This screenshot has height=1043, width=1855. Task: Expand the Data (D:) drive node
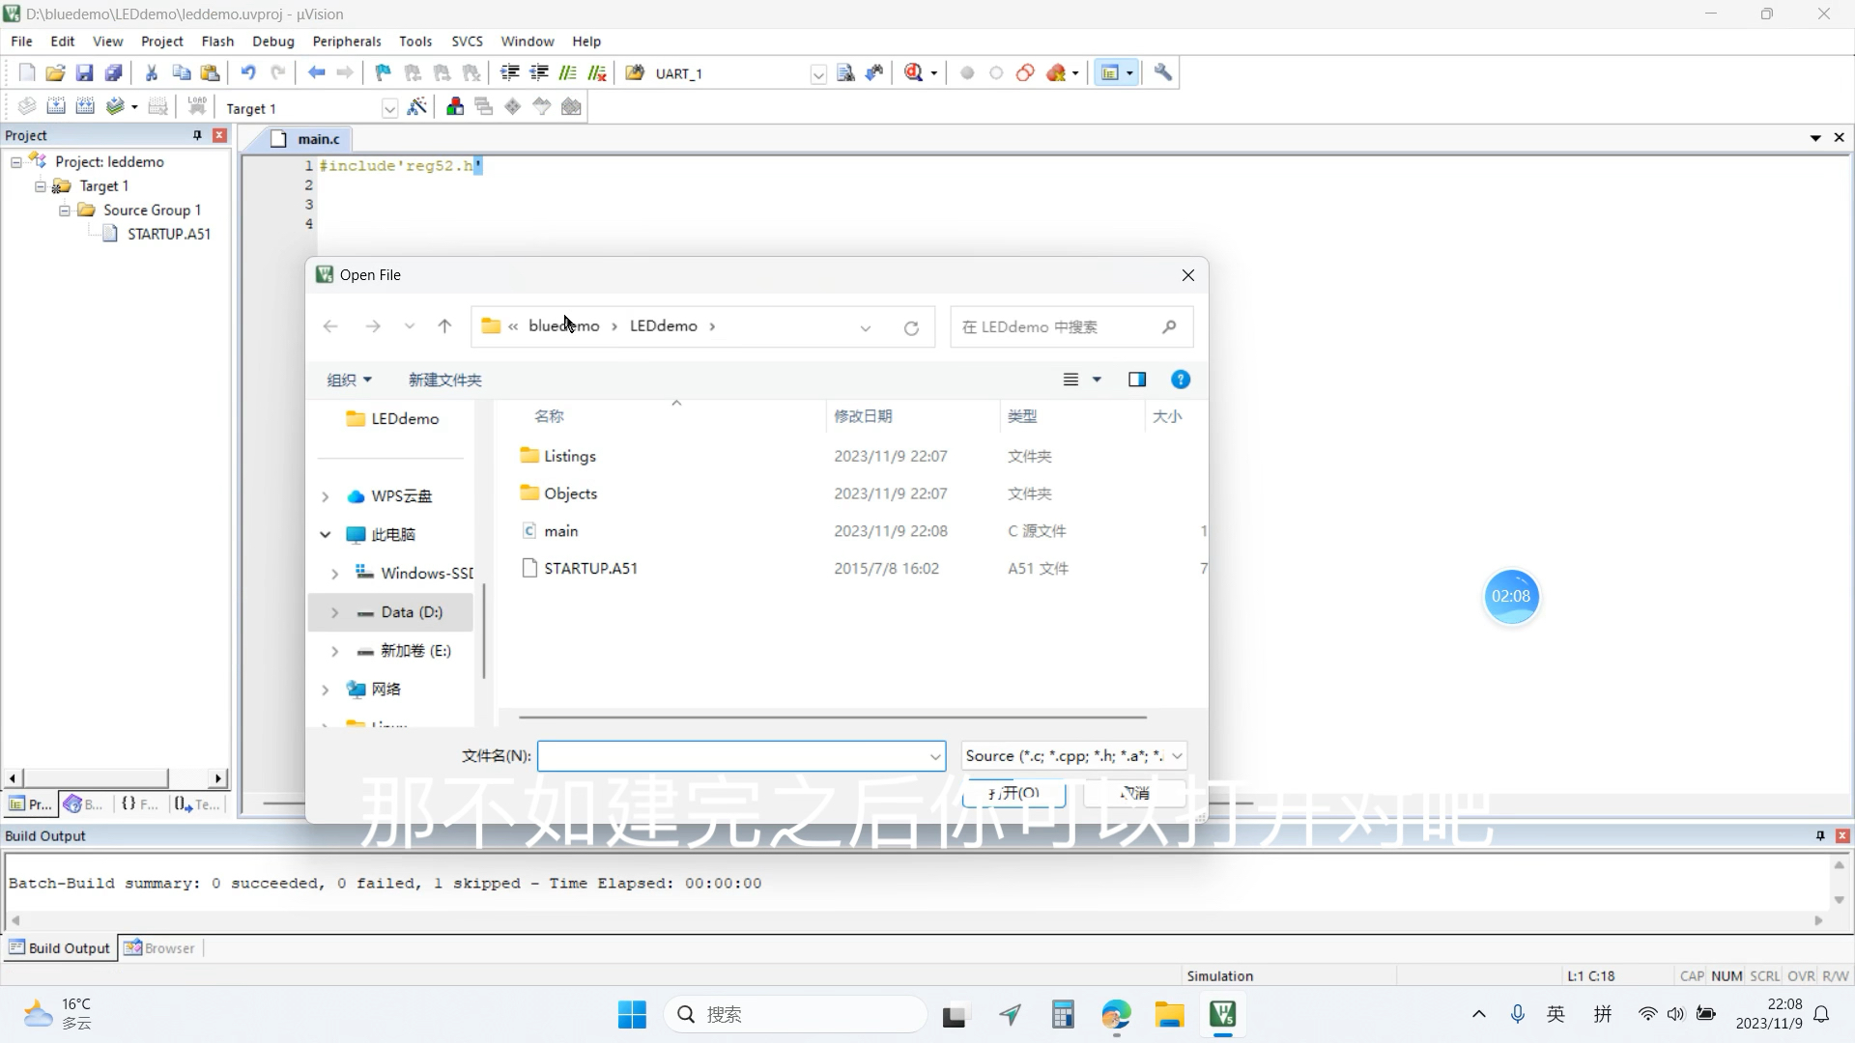point(334,612)
